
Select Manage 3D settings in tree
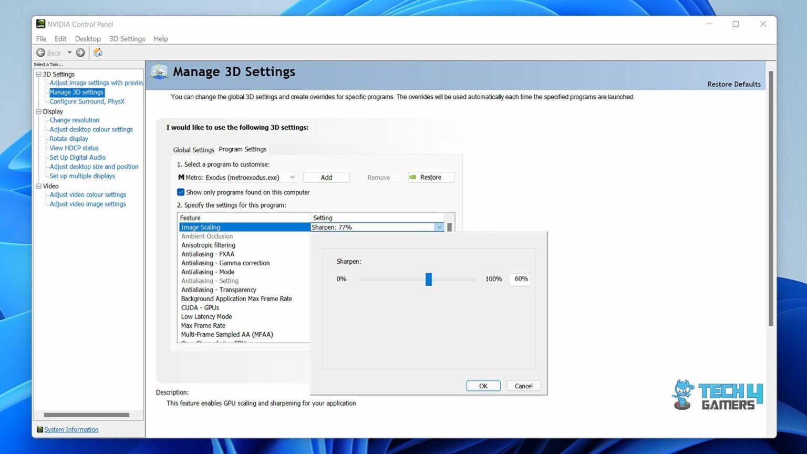click(77, 92)
